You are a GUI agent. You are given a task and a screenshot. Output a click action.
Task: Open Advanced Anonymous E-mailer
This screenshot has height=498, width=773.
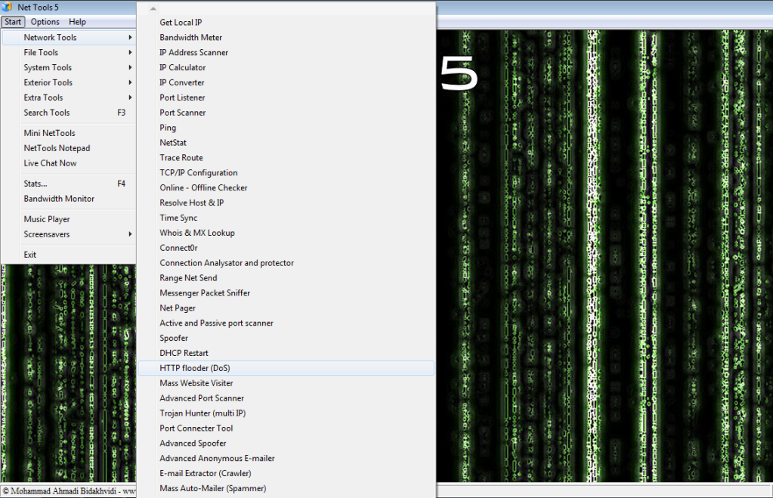(x=286, y=459)
